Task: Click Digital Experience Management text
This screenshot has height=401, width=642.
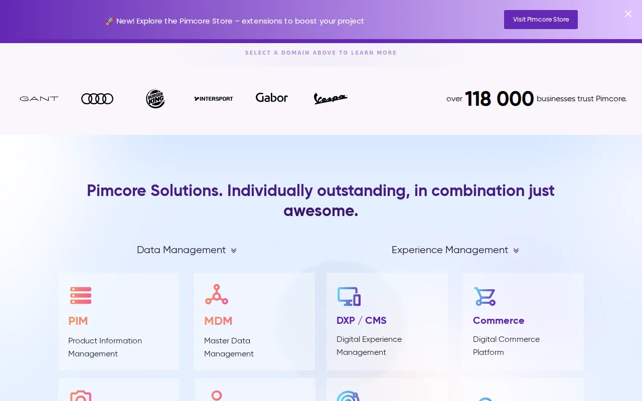Action: [x=369, y=346]
